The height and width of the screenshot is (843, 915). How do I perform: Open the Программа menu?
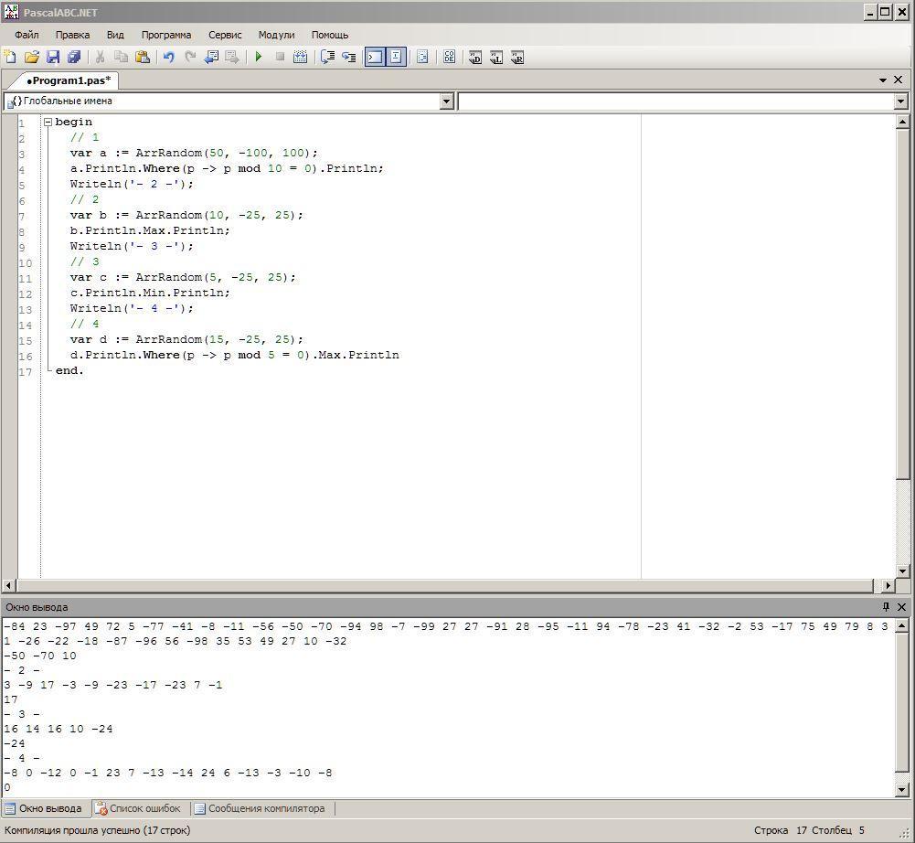(x=165, y=35)
